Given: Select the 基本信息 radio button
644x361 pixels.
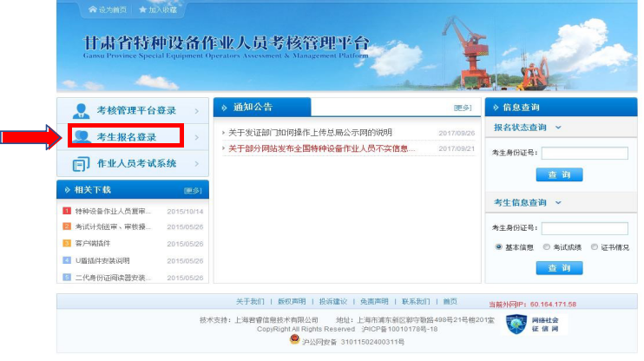Looking at the screenshot, I should click(x=498, y=246).
